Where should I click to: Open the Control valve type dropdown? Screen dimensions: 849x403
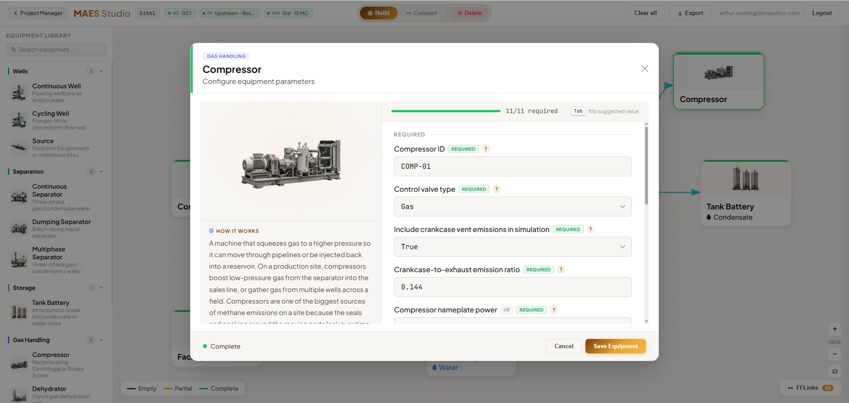tap(512, 207)
